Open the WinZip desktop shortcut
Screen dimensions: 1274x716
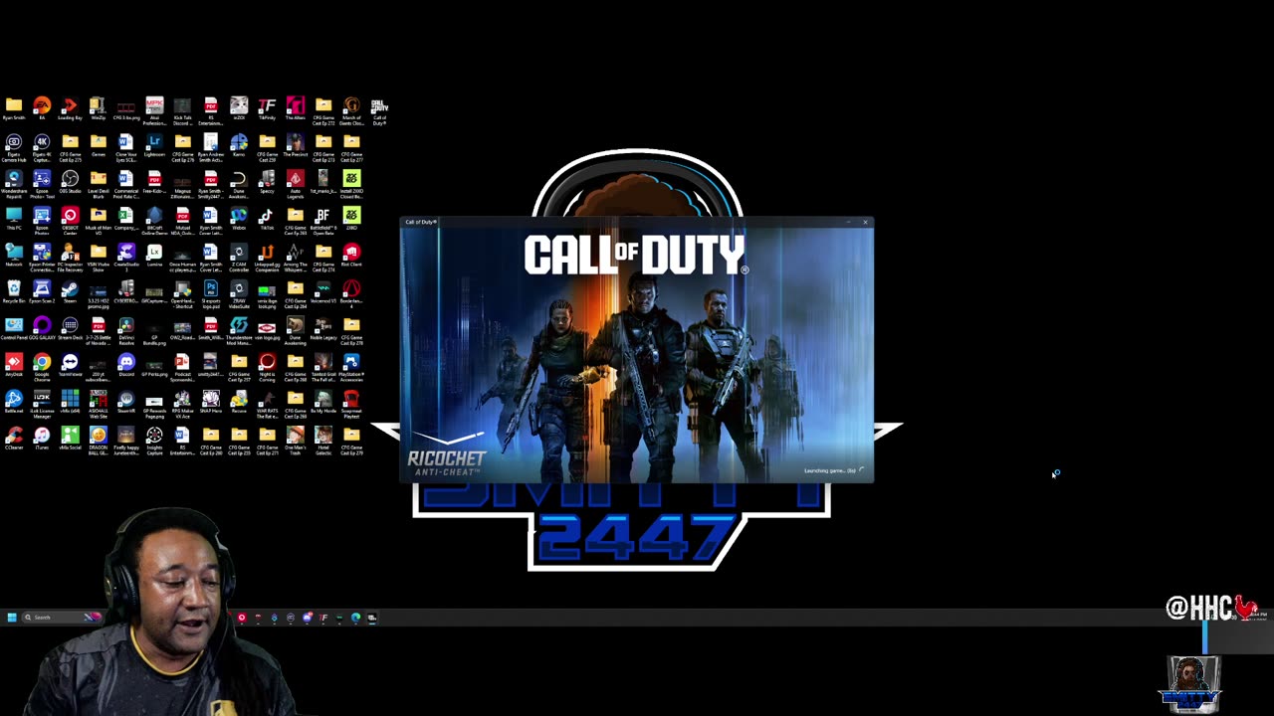coord(98,108)
